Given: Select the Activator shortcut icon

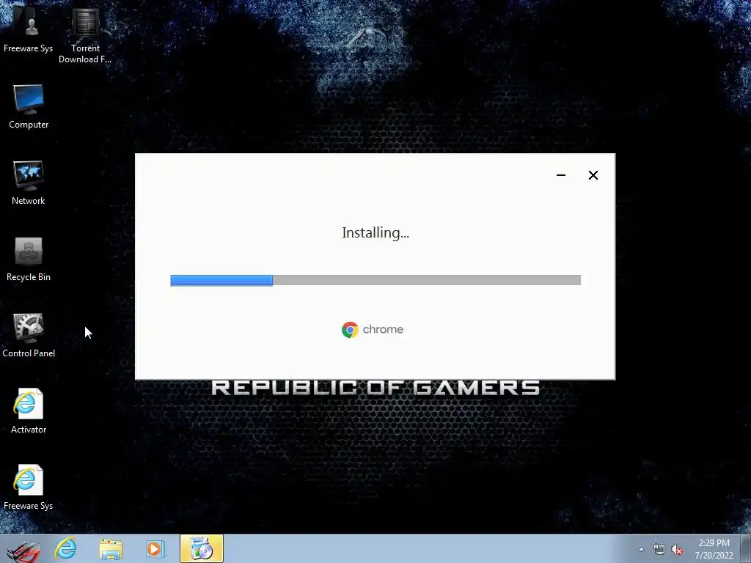Looking at the screenshot, I should click(29, 411).
